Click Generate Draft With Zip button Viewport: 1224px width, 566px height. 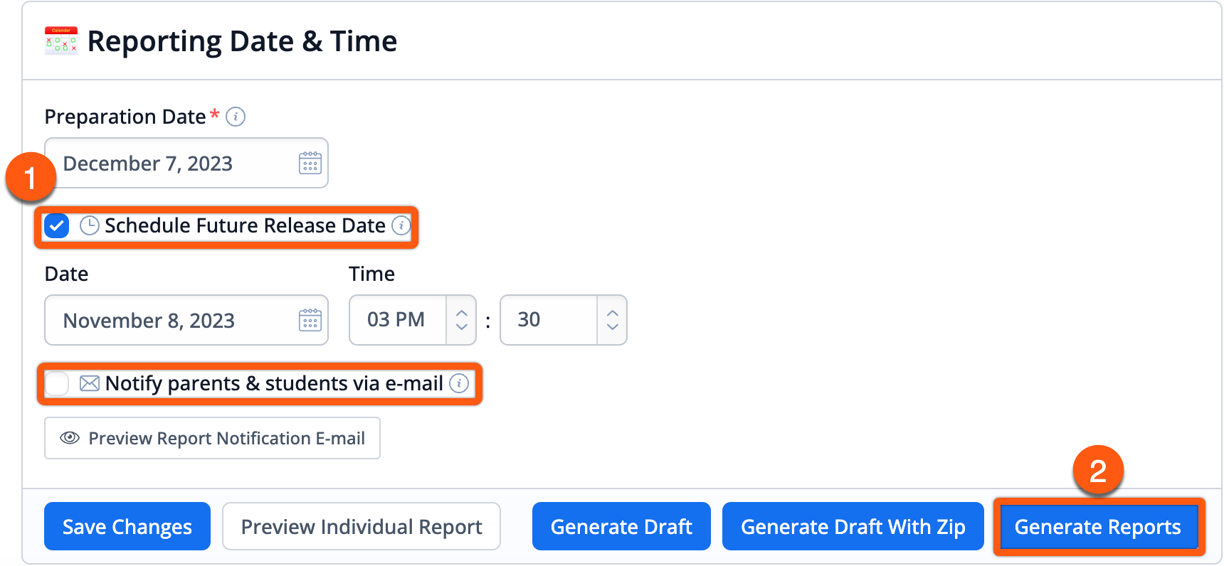point(853,526)
